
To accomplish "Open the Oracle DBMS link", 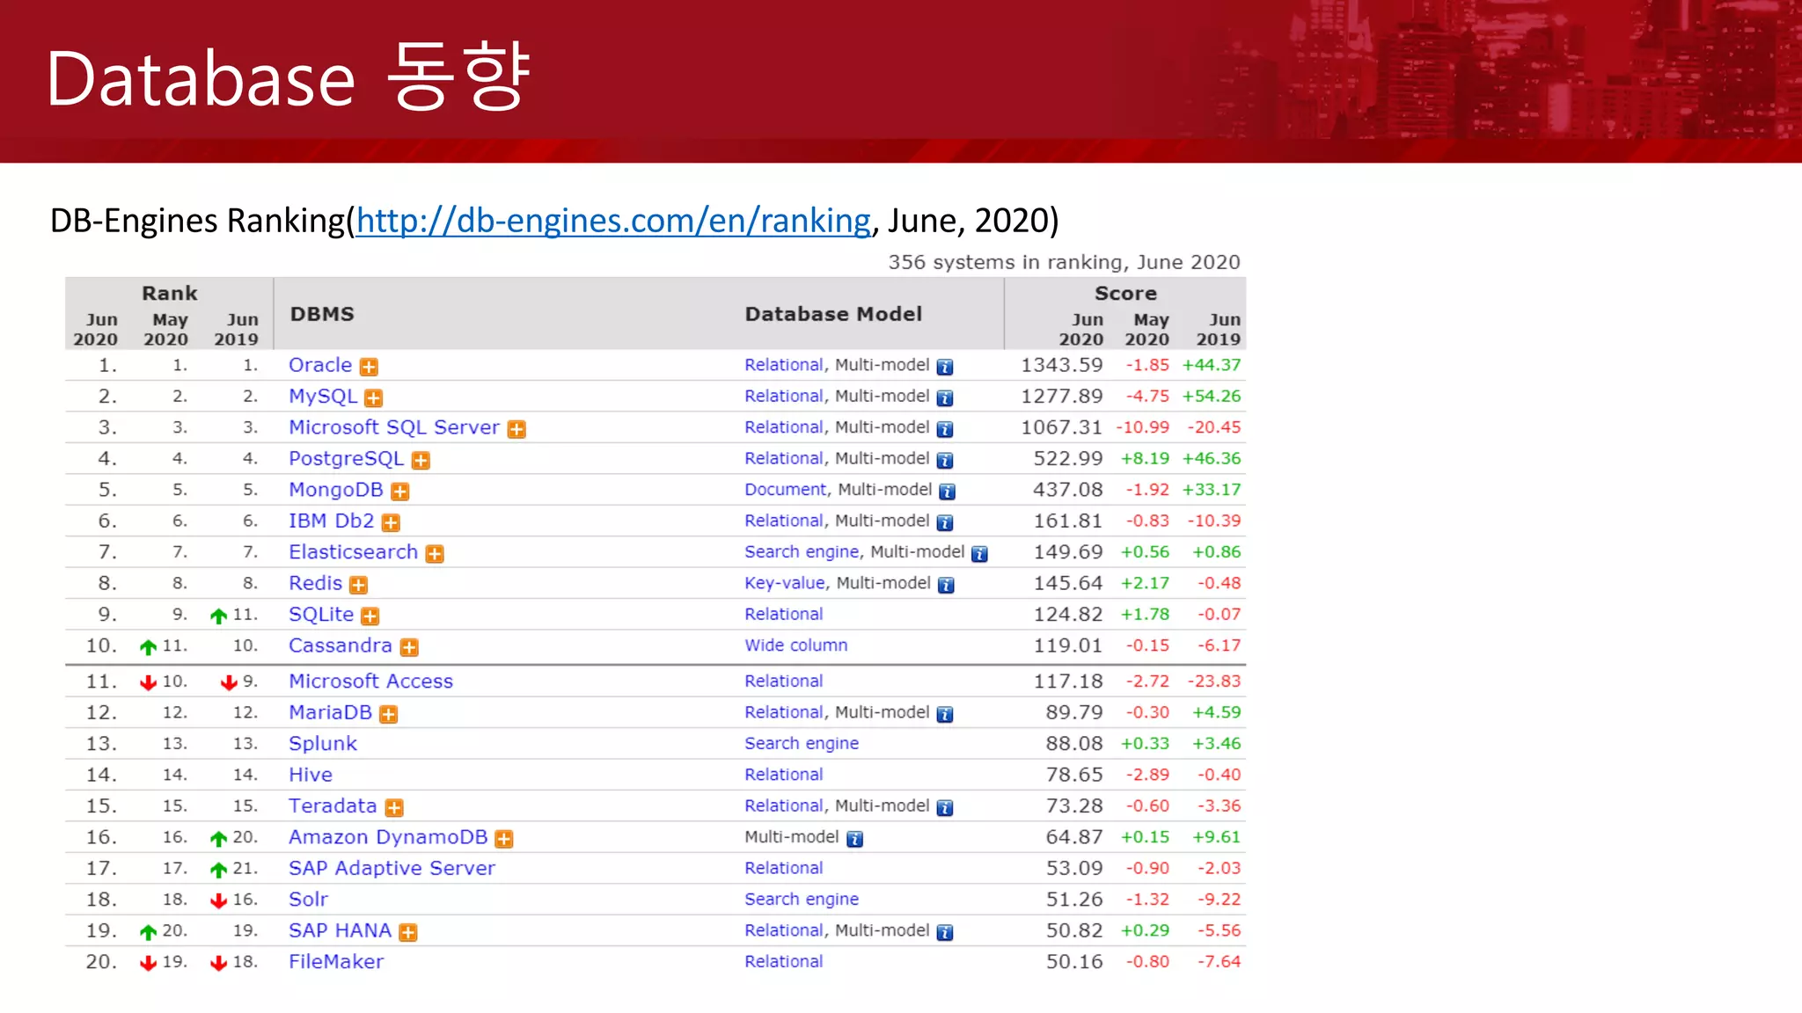I will pos(320,365).
